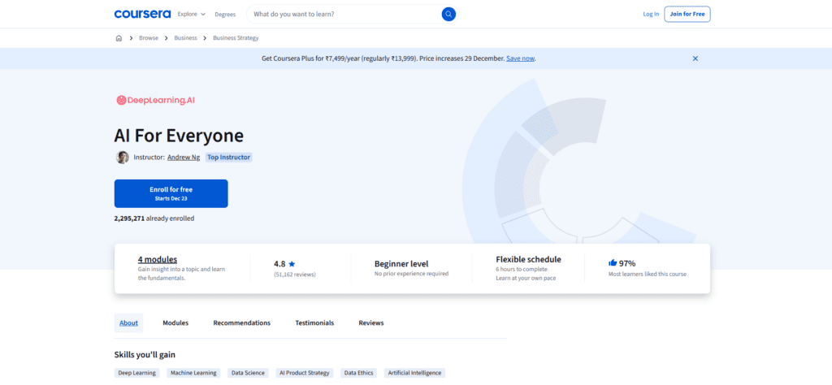This screenshot has height=385, width=832.
Task: Click the Top Instructor badge
Action: point(228,158)
